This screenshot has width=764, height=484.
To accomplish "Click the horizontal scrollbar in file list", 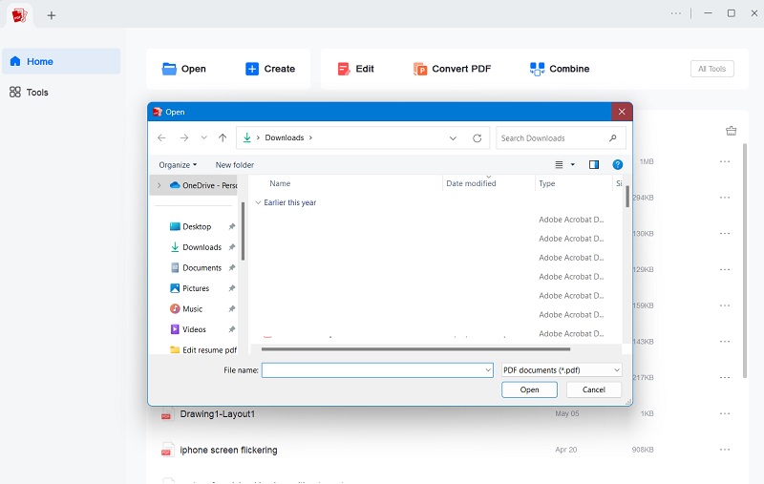I will point(415,348).
